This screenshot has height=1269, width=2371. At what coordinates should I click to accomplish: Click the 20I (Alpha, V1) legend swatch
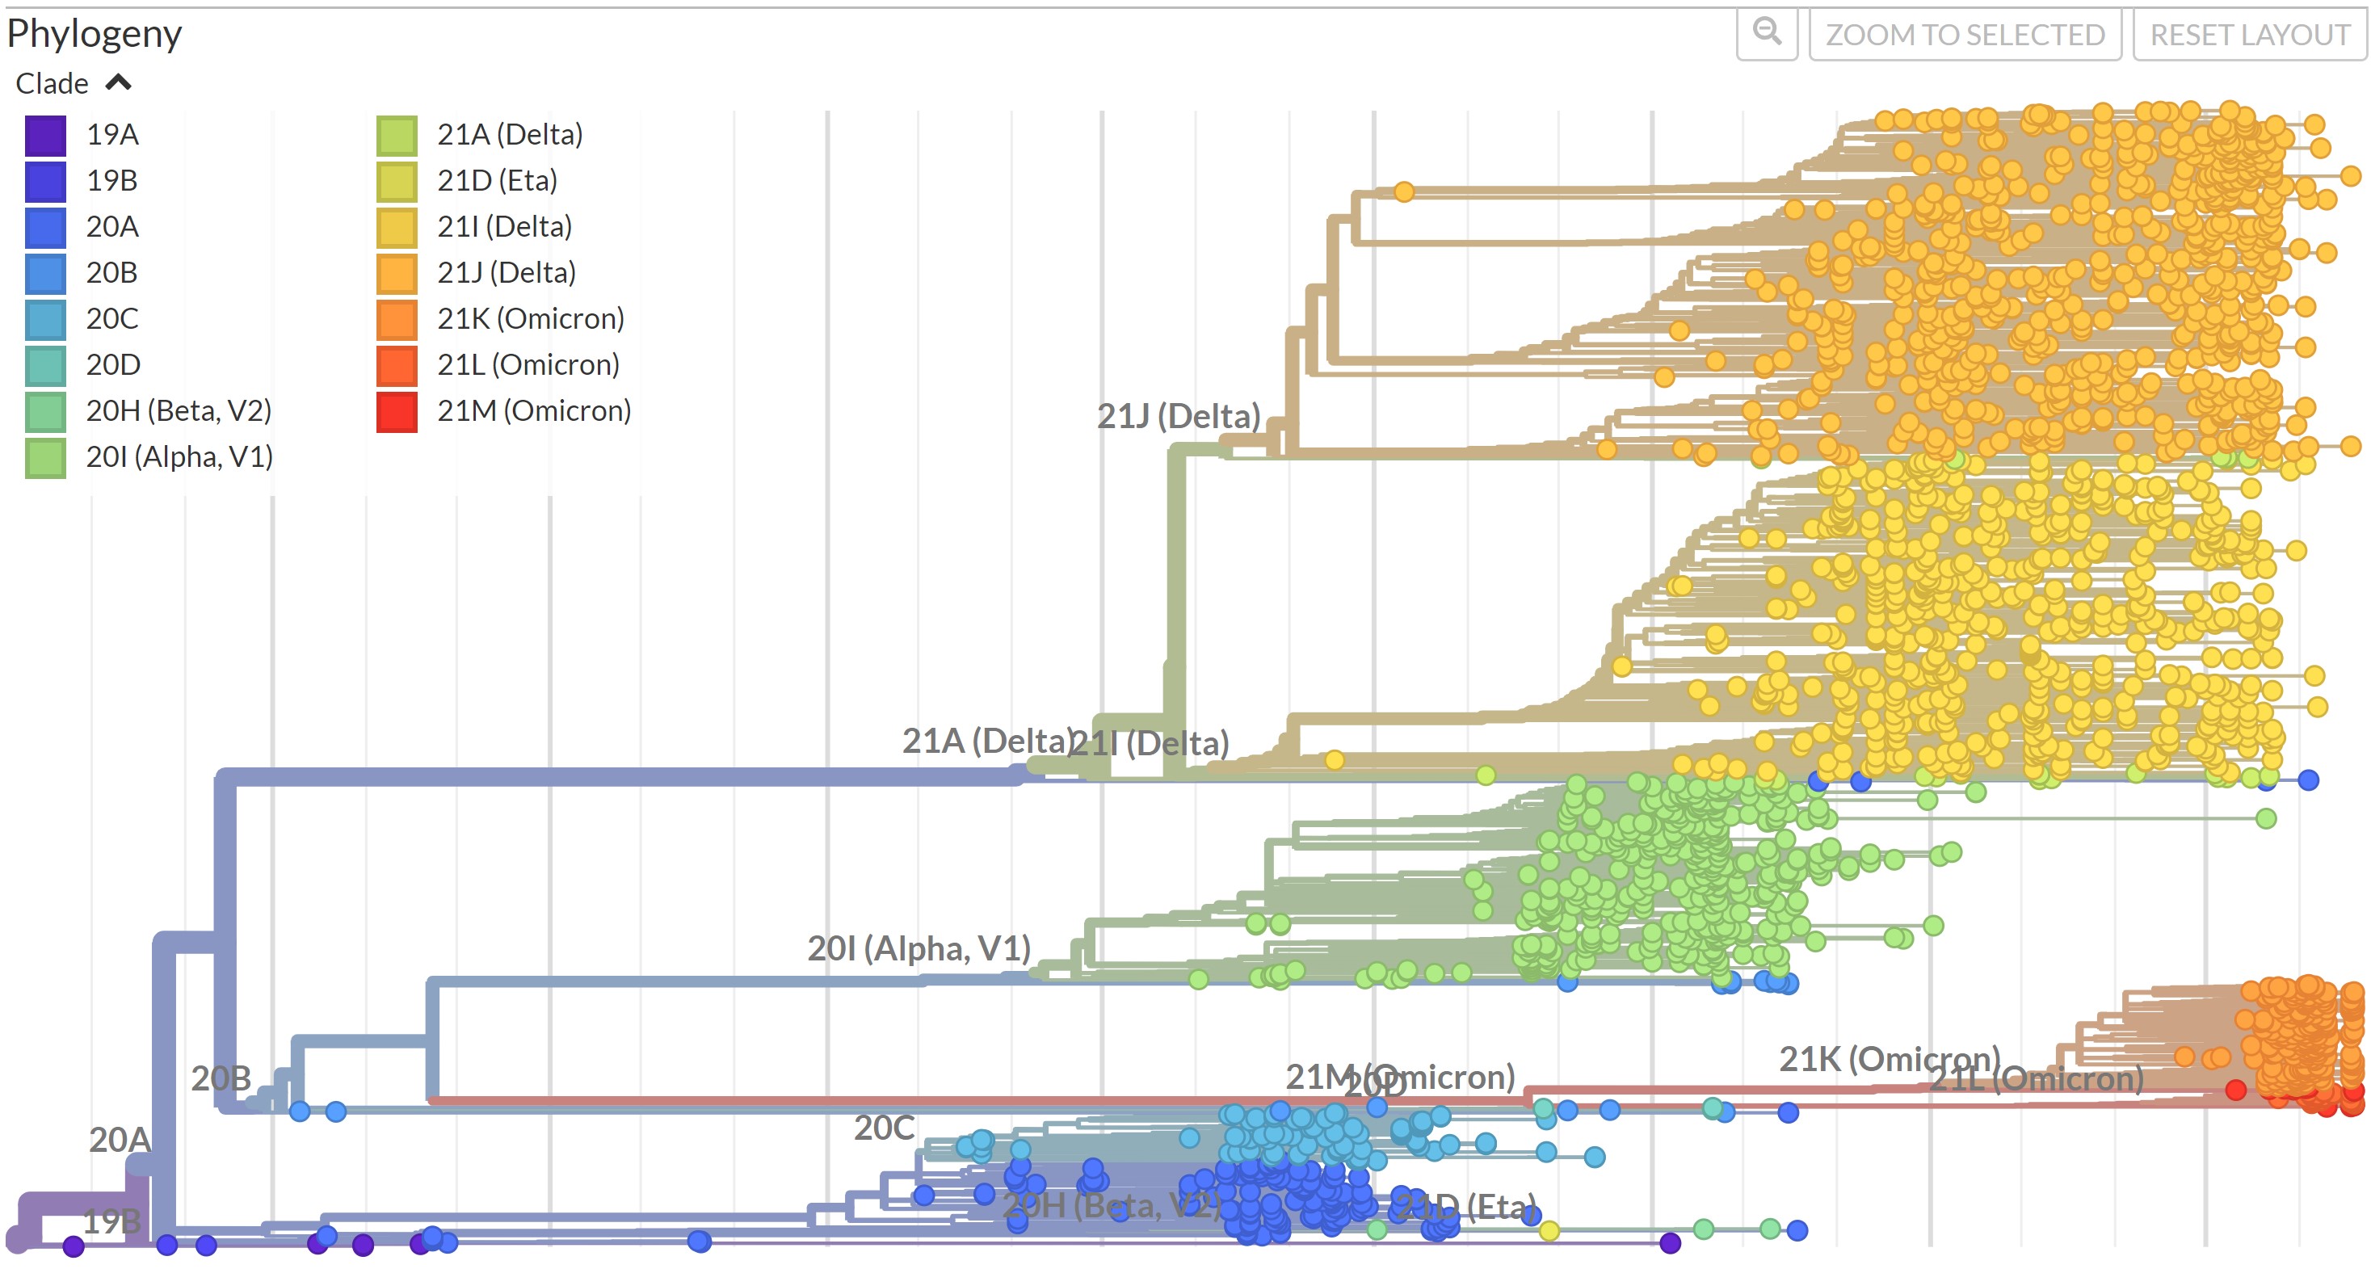(x=45, y=457)
